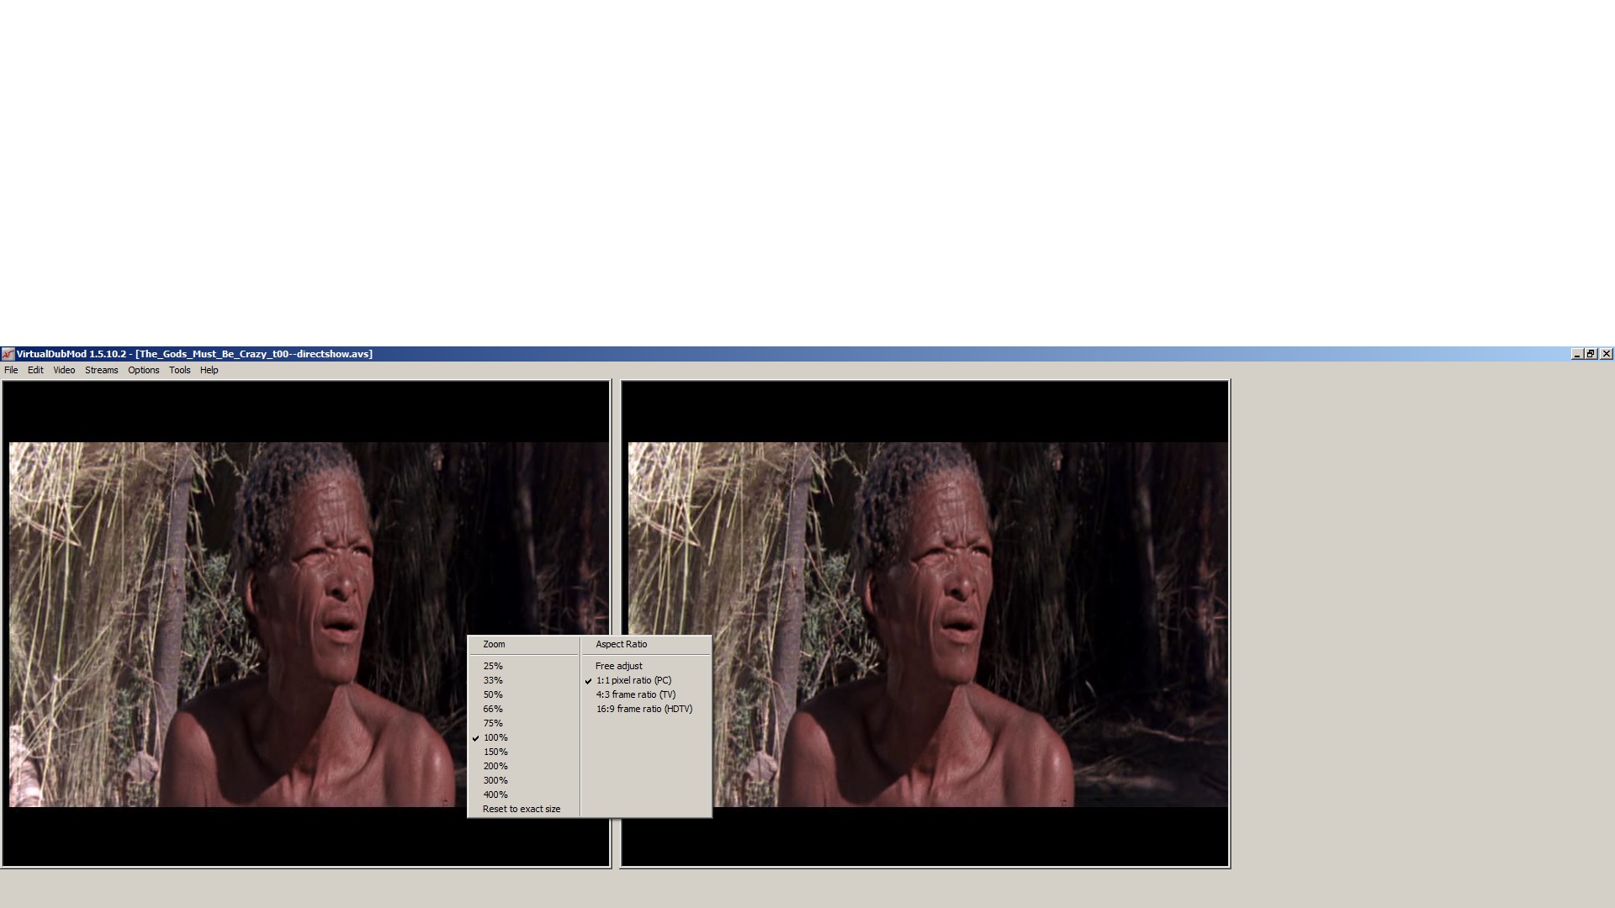Restore down the VirtualDubMod window
The image size is (1615, 908).
[x=1591, y=354]
